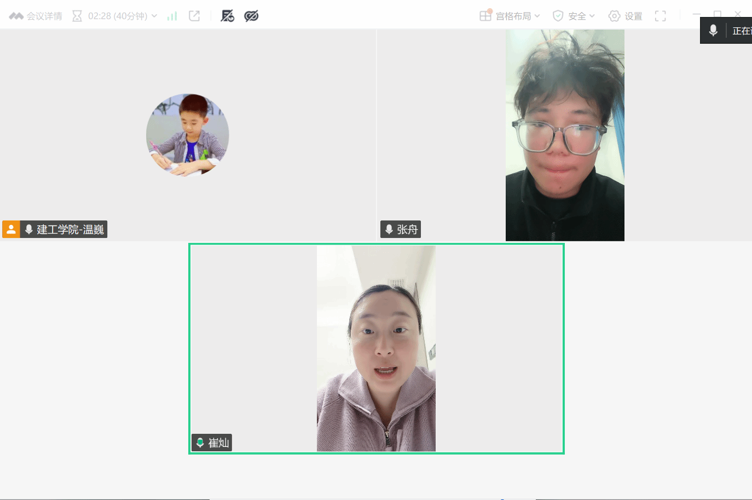Click the network signal strength bars icon
This screenshot has width=752, height=500.
coord(172,16)
